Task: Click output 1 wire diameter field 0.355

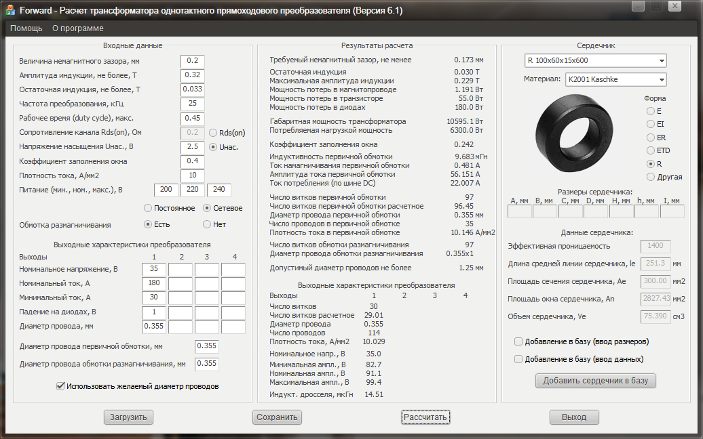Action: click(x=154, y=327)
